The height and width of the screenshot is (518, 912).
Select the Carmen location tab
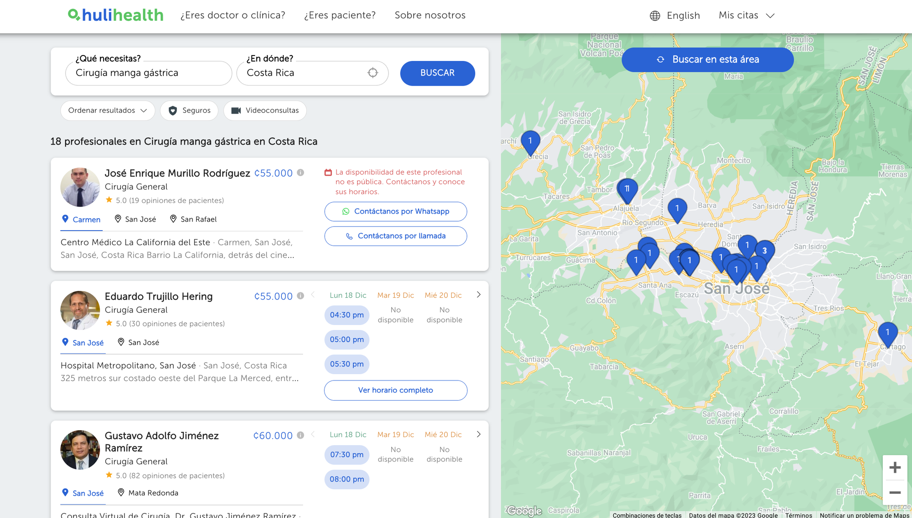pos(81,219)
